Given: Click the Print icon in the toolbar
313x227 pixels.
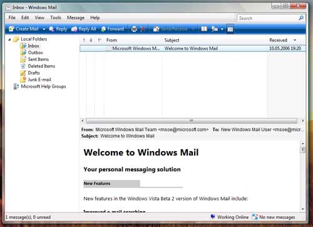Looking at the screenshot, I should 134,29.
